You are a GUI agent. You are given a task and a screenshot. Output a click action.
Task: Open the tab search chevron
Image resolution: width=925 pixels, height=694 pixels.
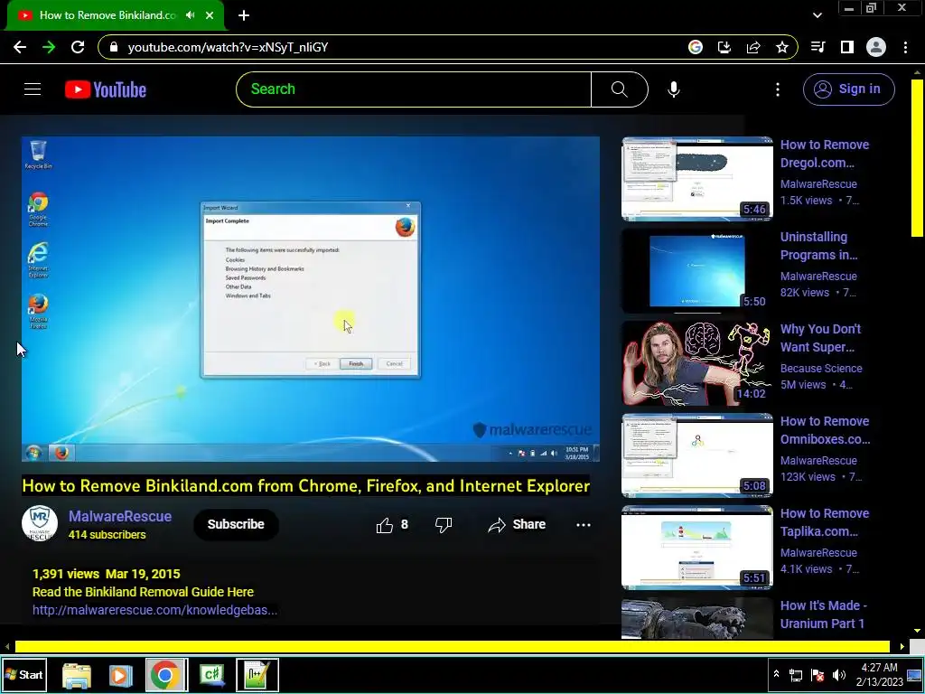click(817, 15)
